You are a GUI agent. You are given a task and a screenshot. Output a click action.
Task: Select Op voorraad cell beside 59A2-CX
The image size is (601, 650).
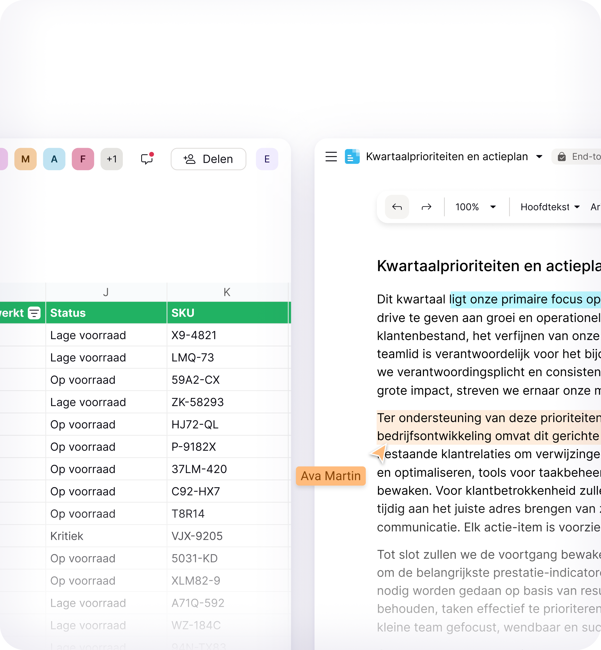click(106, 380)
